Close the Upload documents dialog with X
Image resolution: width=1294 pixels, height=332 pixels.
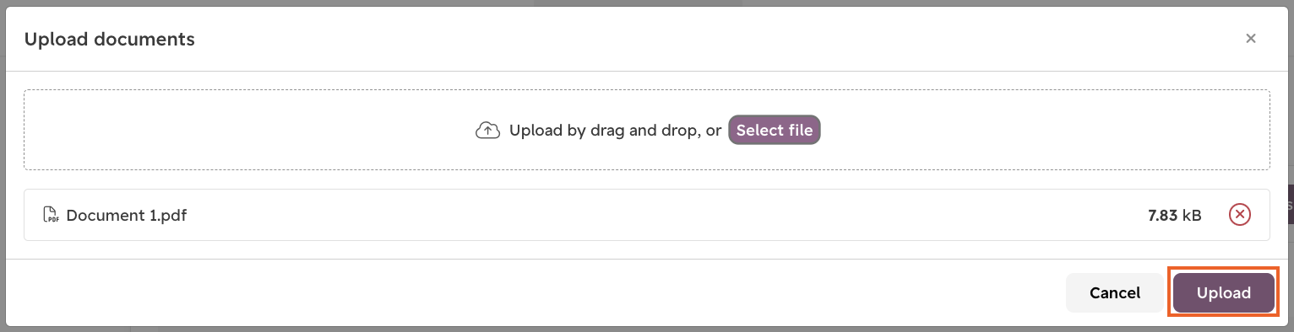[1251, 38]
